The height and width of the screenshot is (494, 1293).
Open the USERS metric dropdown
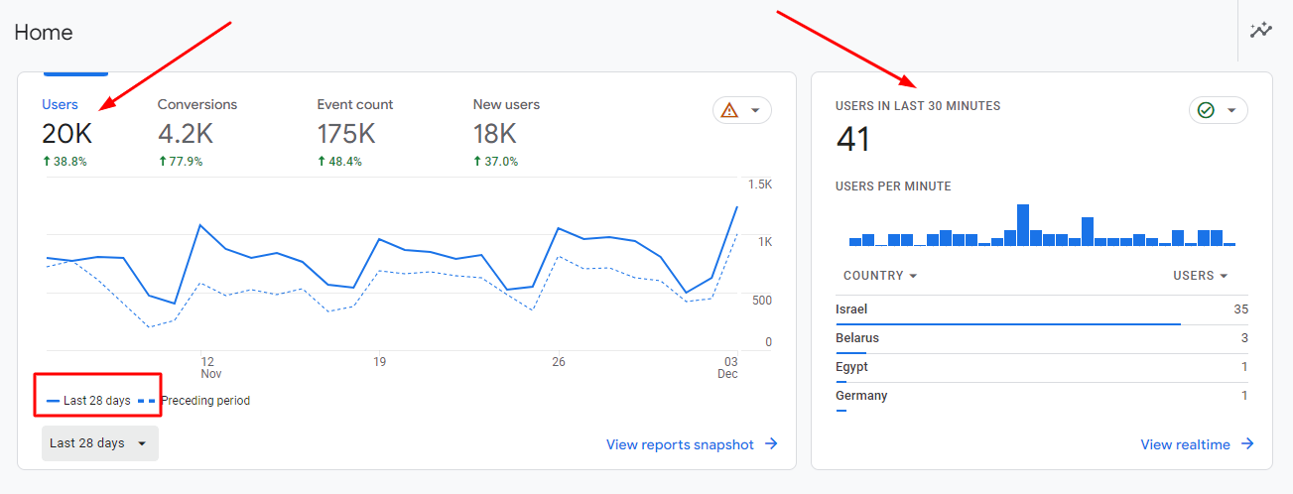click(x=1201, y=276)
